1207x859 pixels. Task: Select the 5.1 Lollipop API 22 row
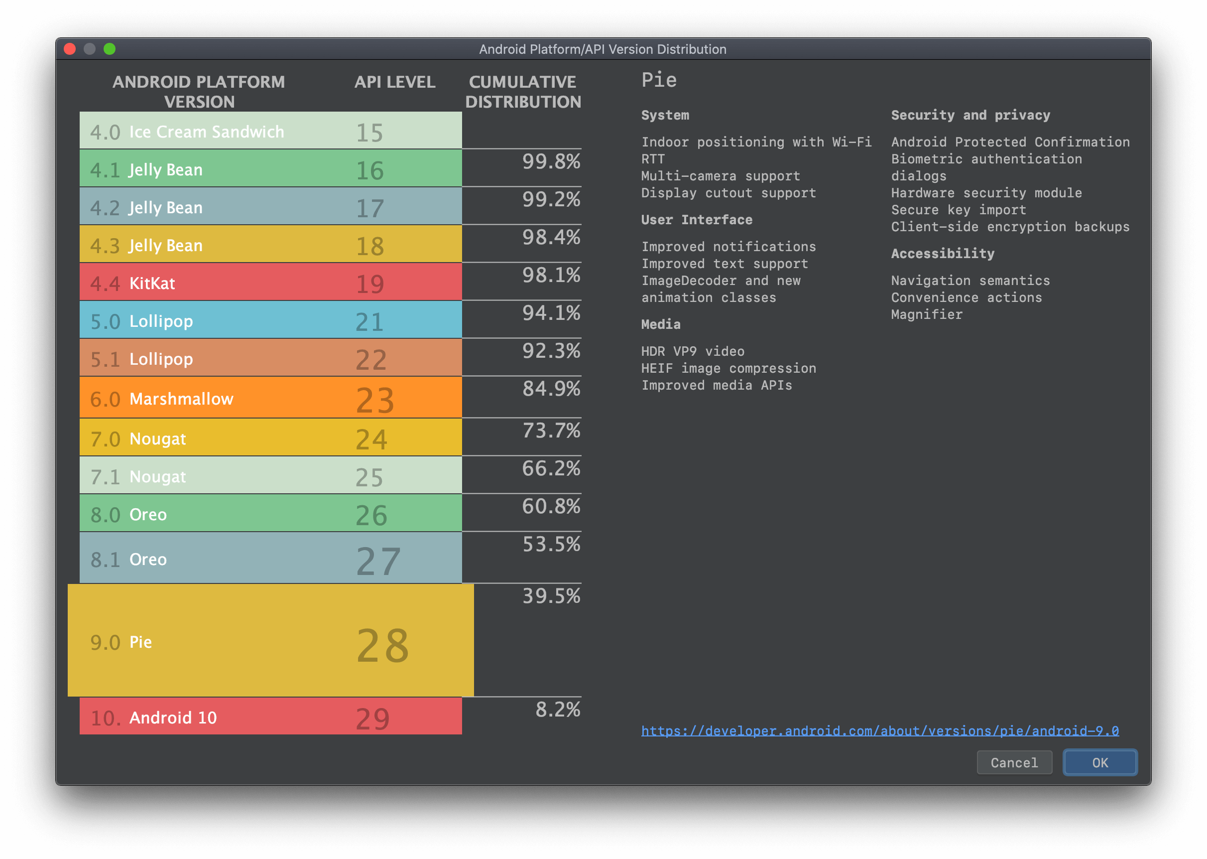[270, 358]
